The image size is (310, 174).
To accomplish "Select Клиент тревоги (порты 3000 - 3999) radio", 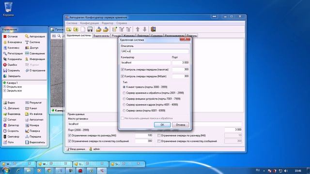I will pos(124,87).
